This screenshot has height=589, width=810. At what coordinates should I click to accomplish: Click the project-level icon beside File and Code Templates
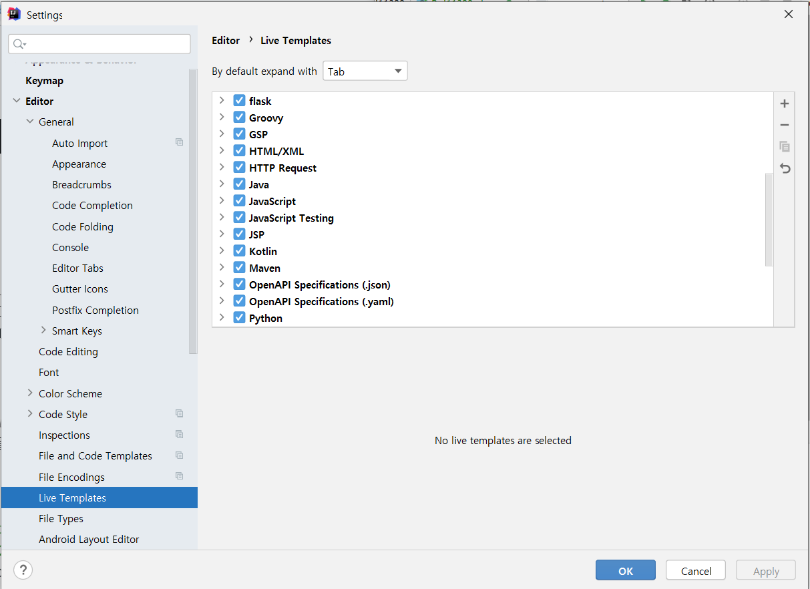179,455
